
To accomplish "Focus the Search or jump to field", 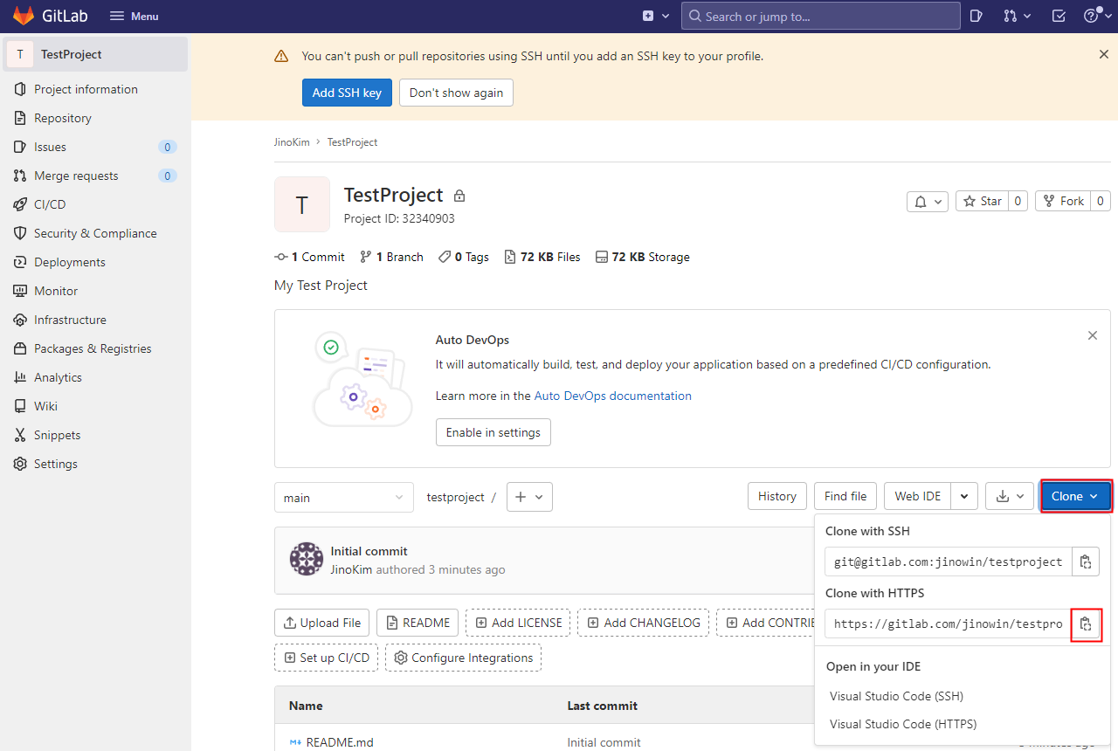I will coord(820,16).
